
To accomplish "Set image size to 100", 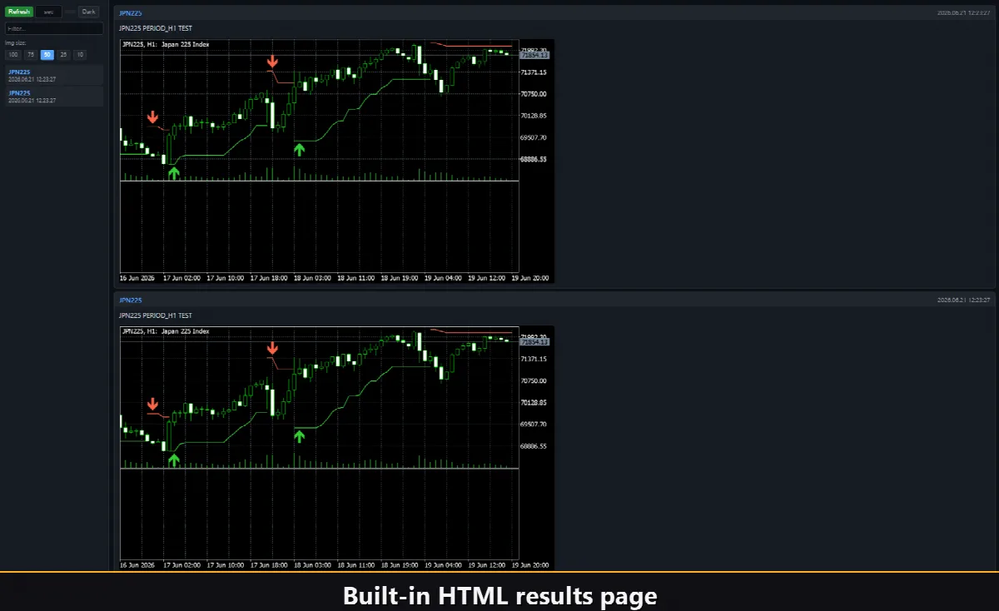I will (x=13, y=55).
